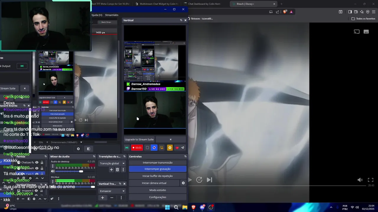This screenshot has height=212, width=378.
Task: Undock the Vertical preview panel
Action: pyautogui.click(x=181, y=20)
